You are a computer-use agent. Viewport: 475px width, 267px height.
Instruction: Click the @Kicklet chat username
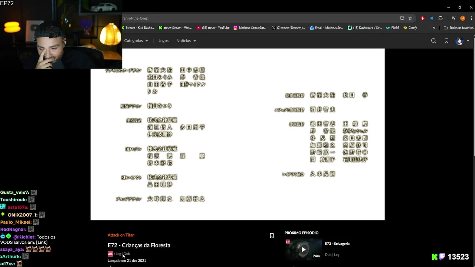tap(24, 237)
